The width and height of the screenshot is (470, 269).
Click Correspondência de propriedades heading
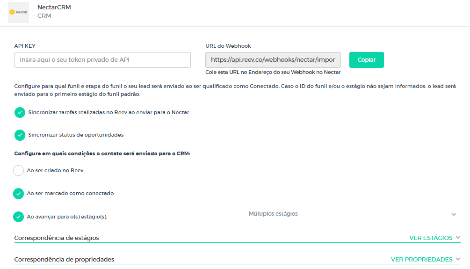(x=64, y=259)
